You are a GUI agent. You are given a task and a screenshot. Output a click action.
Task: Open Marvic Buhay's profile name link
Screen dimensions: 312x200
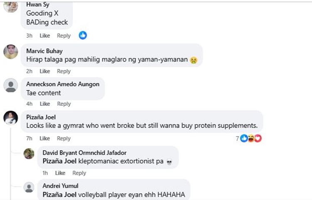point(45,51)
